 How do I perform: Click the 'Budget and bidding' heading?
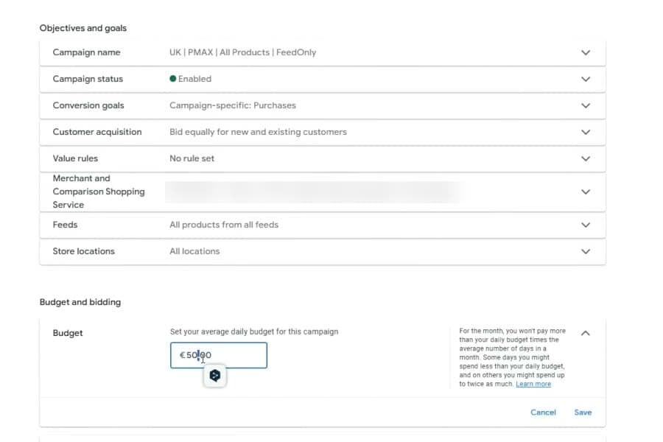80,302
